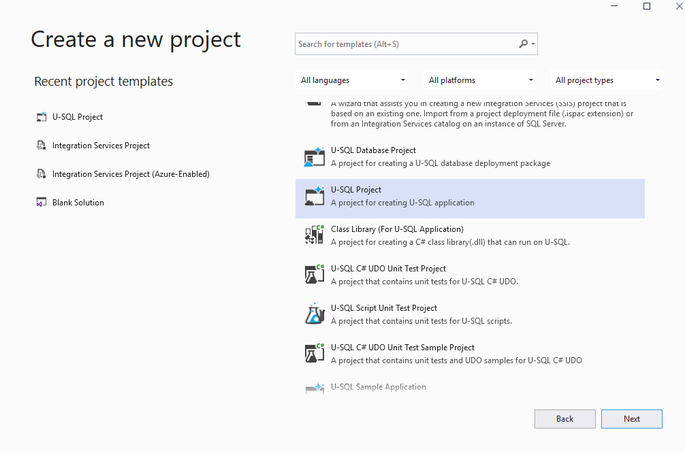685x453 pixels.
Task: Select U-SQL Script Unit Test Project title
Action: 384,308
